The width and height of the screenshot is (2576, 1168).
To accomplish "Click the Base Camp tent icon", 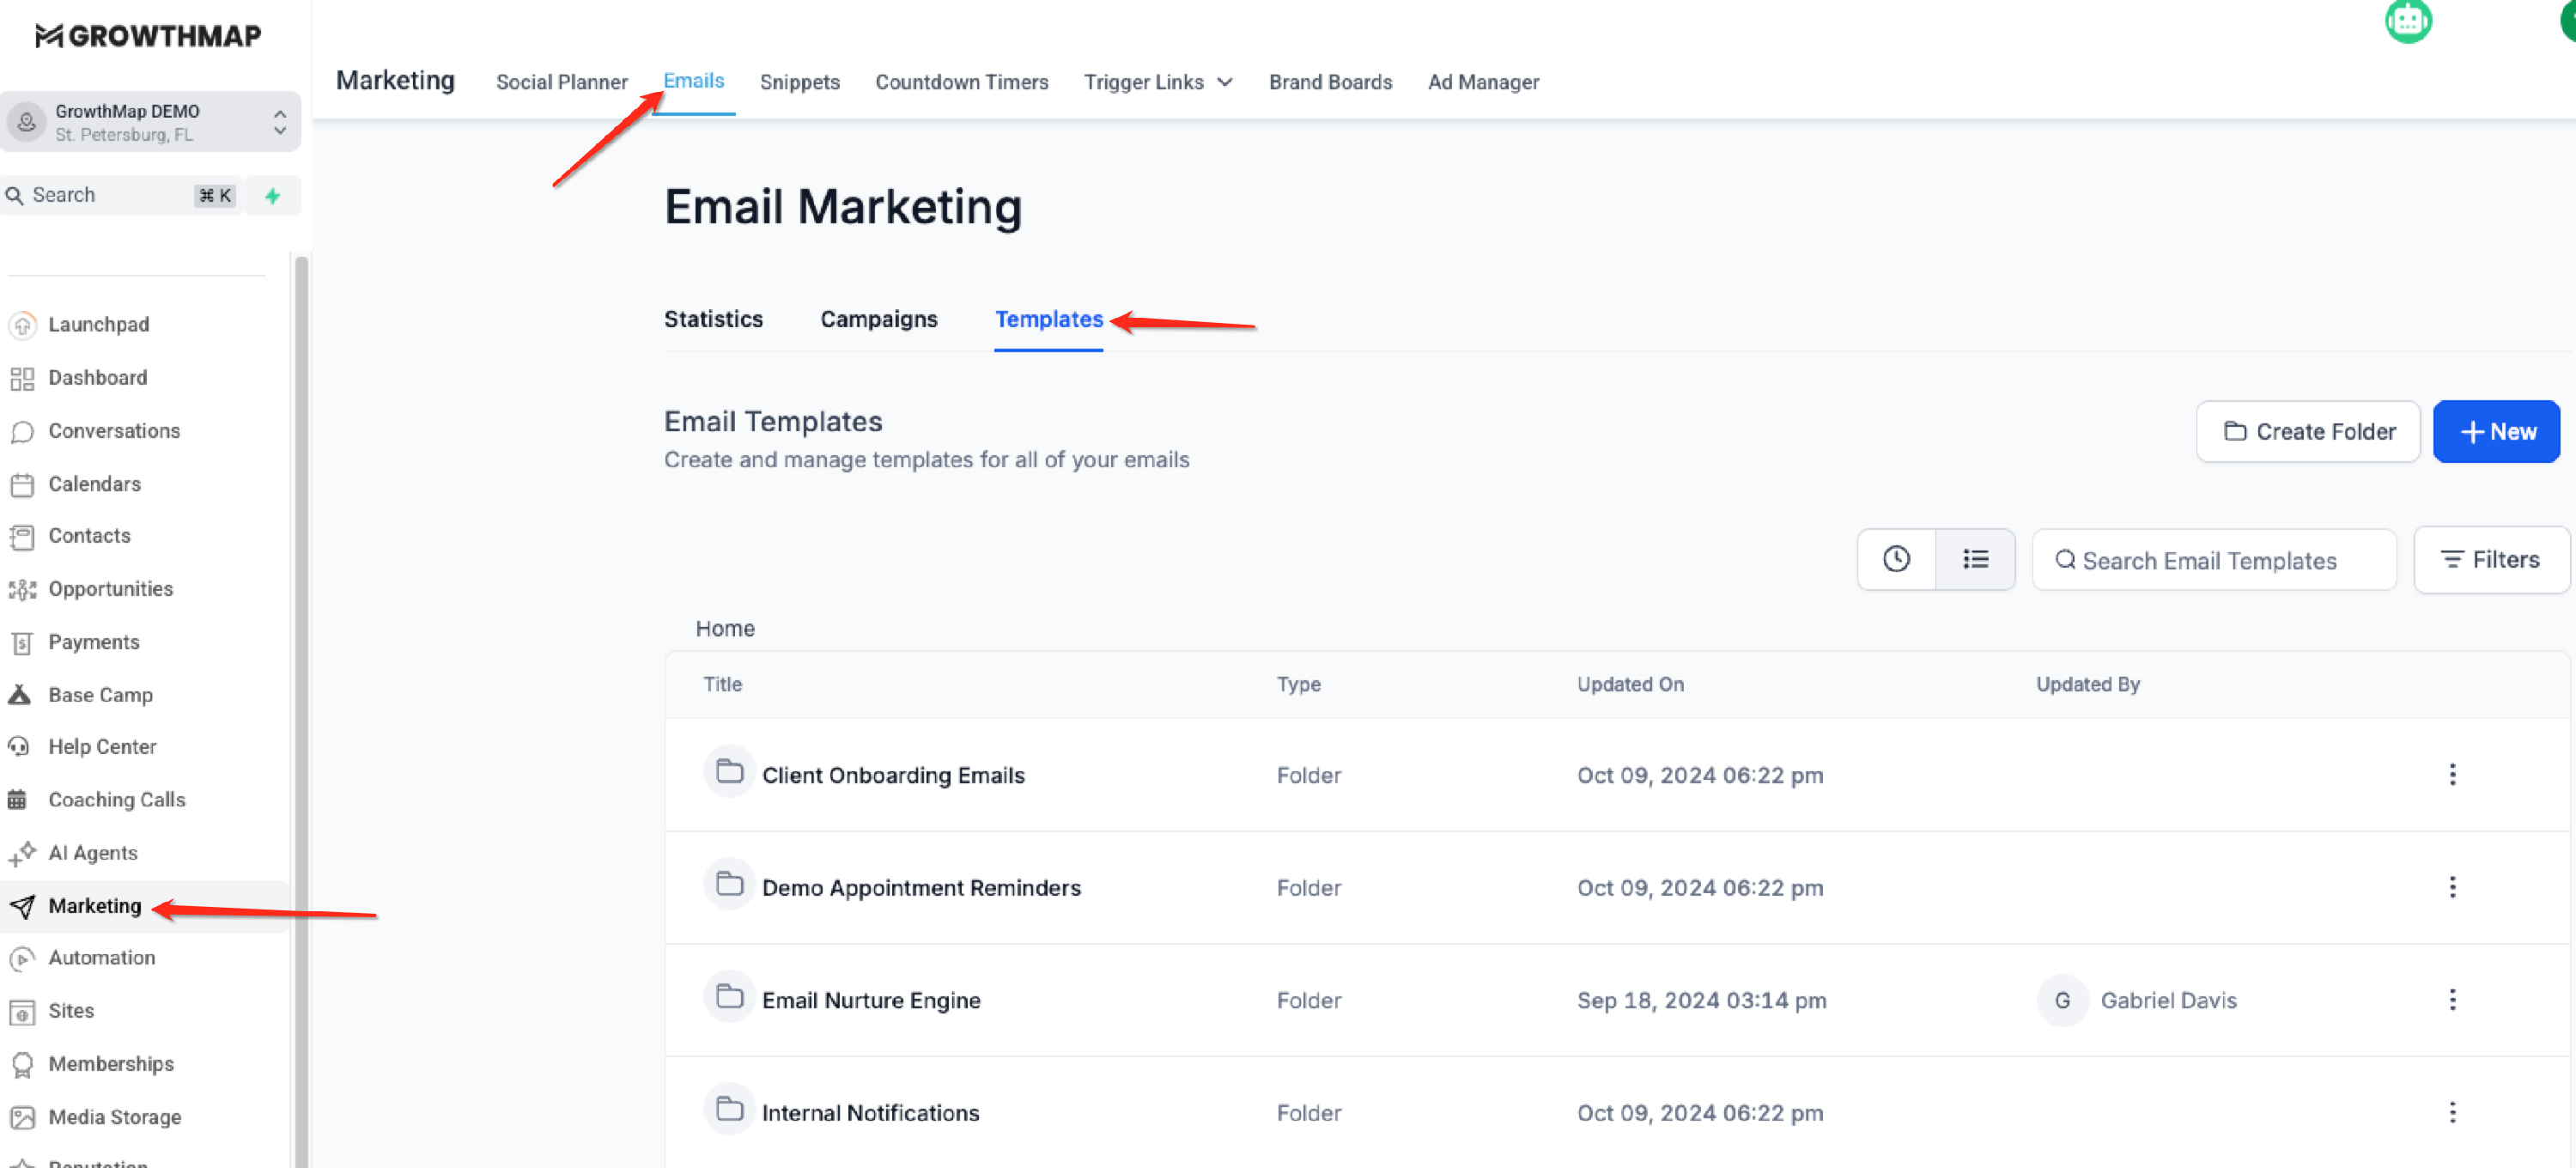I will pyautogui.click(x=20, y=694).
